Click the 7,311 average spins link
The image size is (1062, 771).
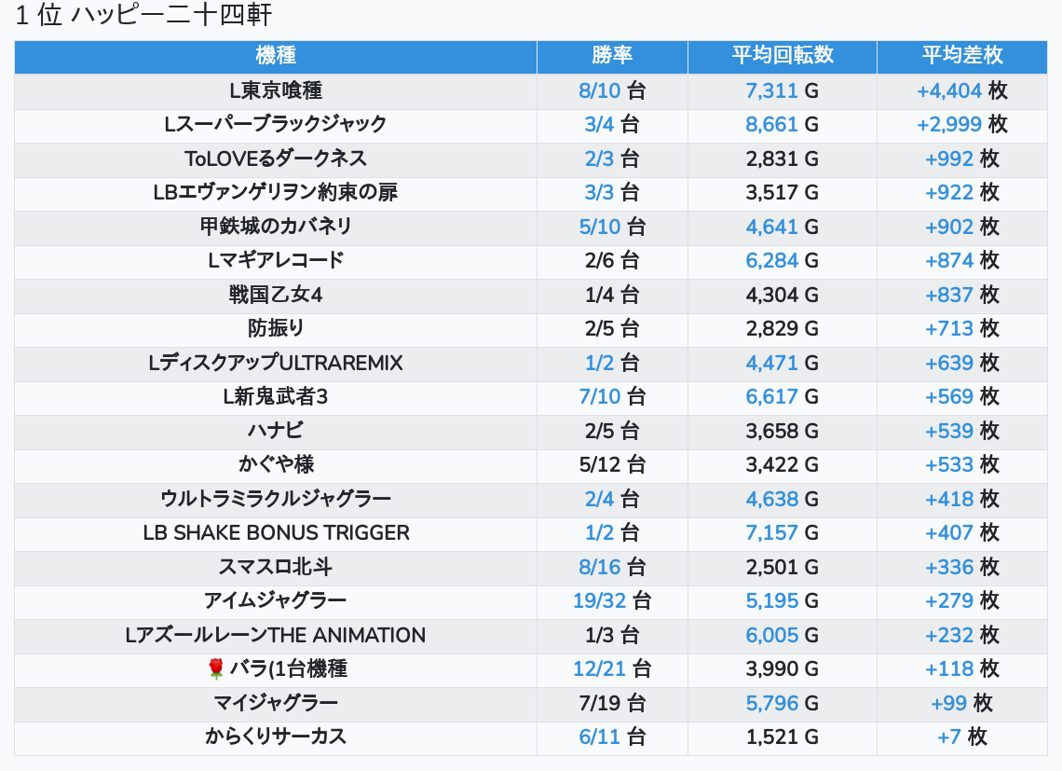coord(771,90)
